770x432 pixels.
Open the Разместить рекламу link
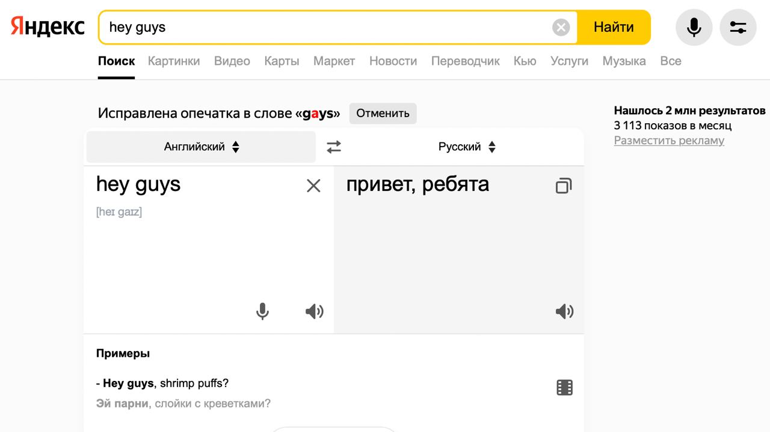[669, 141]
